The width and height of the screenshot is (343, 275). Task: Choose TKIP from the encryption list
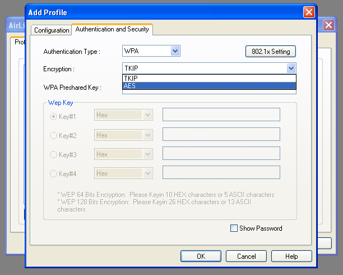click(x=209, y=78)
